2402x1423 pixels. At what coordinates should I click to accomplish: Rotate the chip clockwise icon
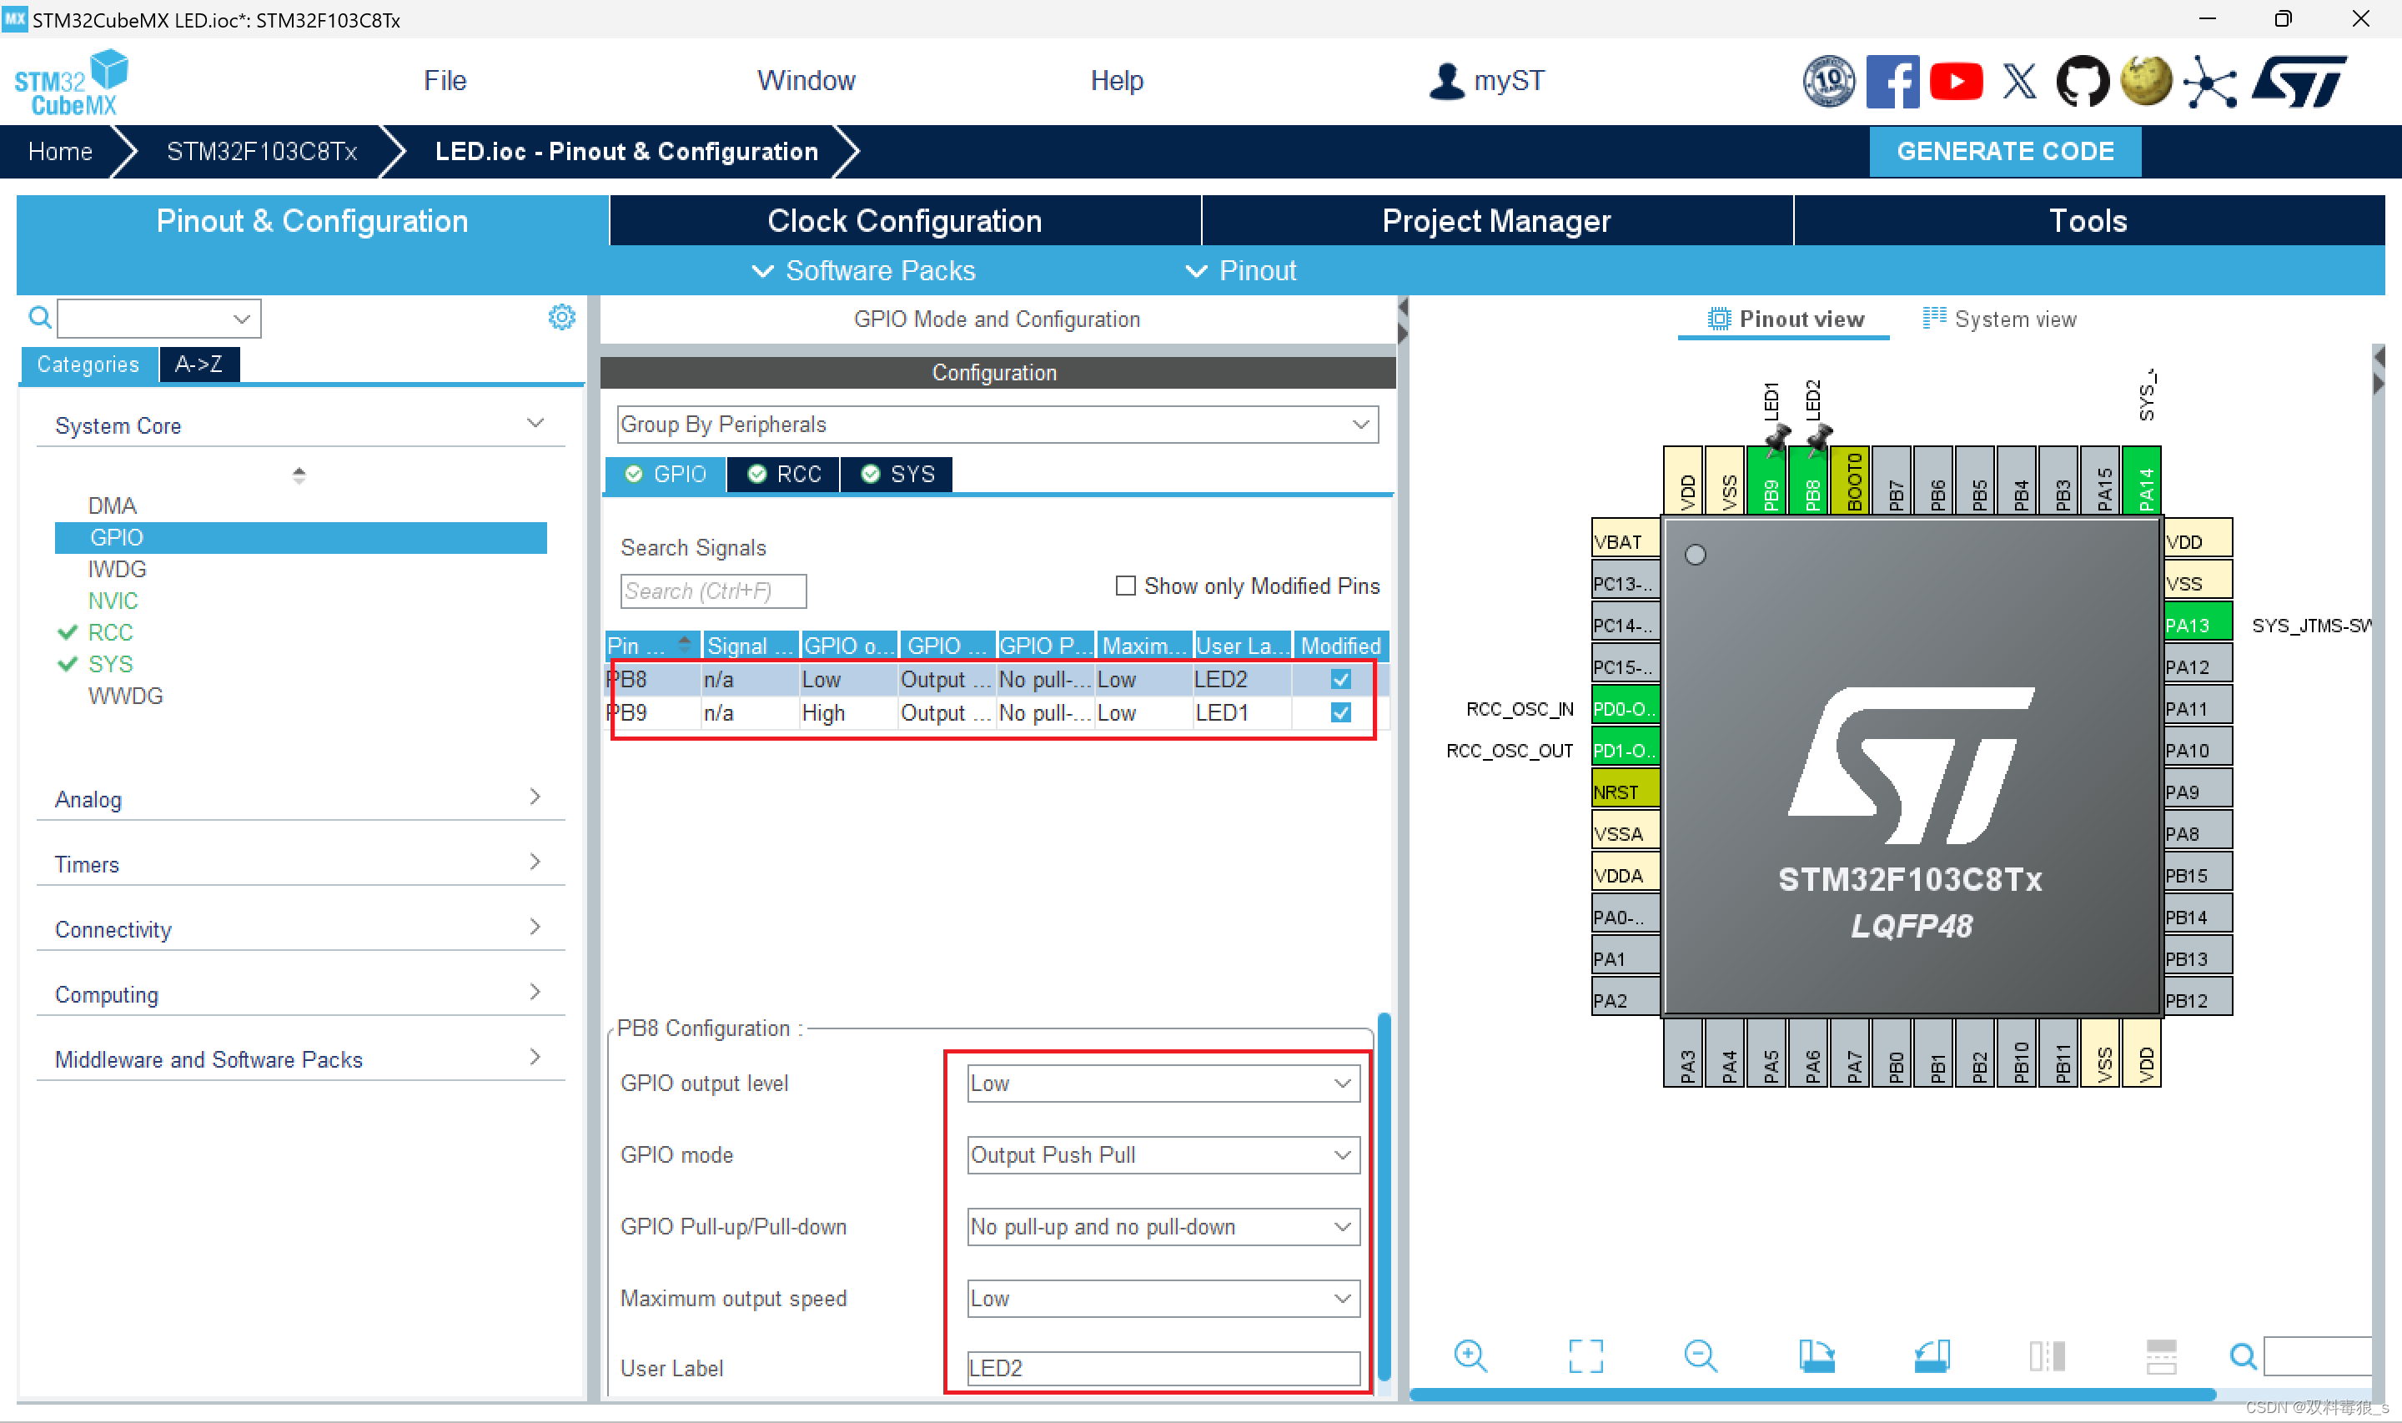tap(1817, 1356)
